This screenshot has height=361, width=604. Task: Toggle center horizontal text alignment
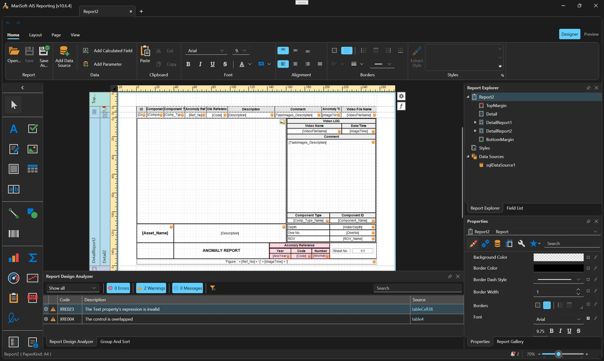click(x=295, y=64)
